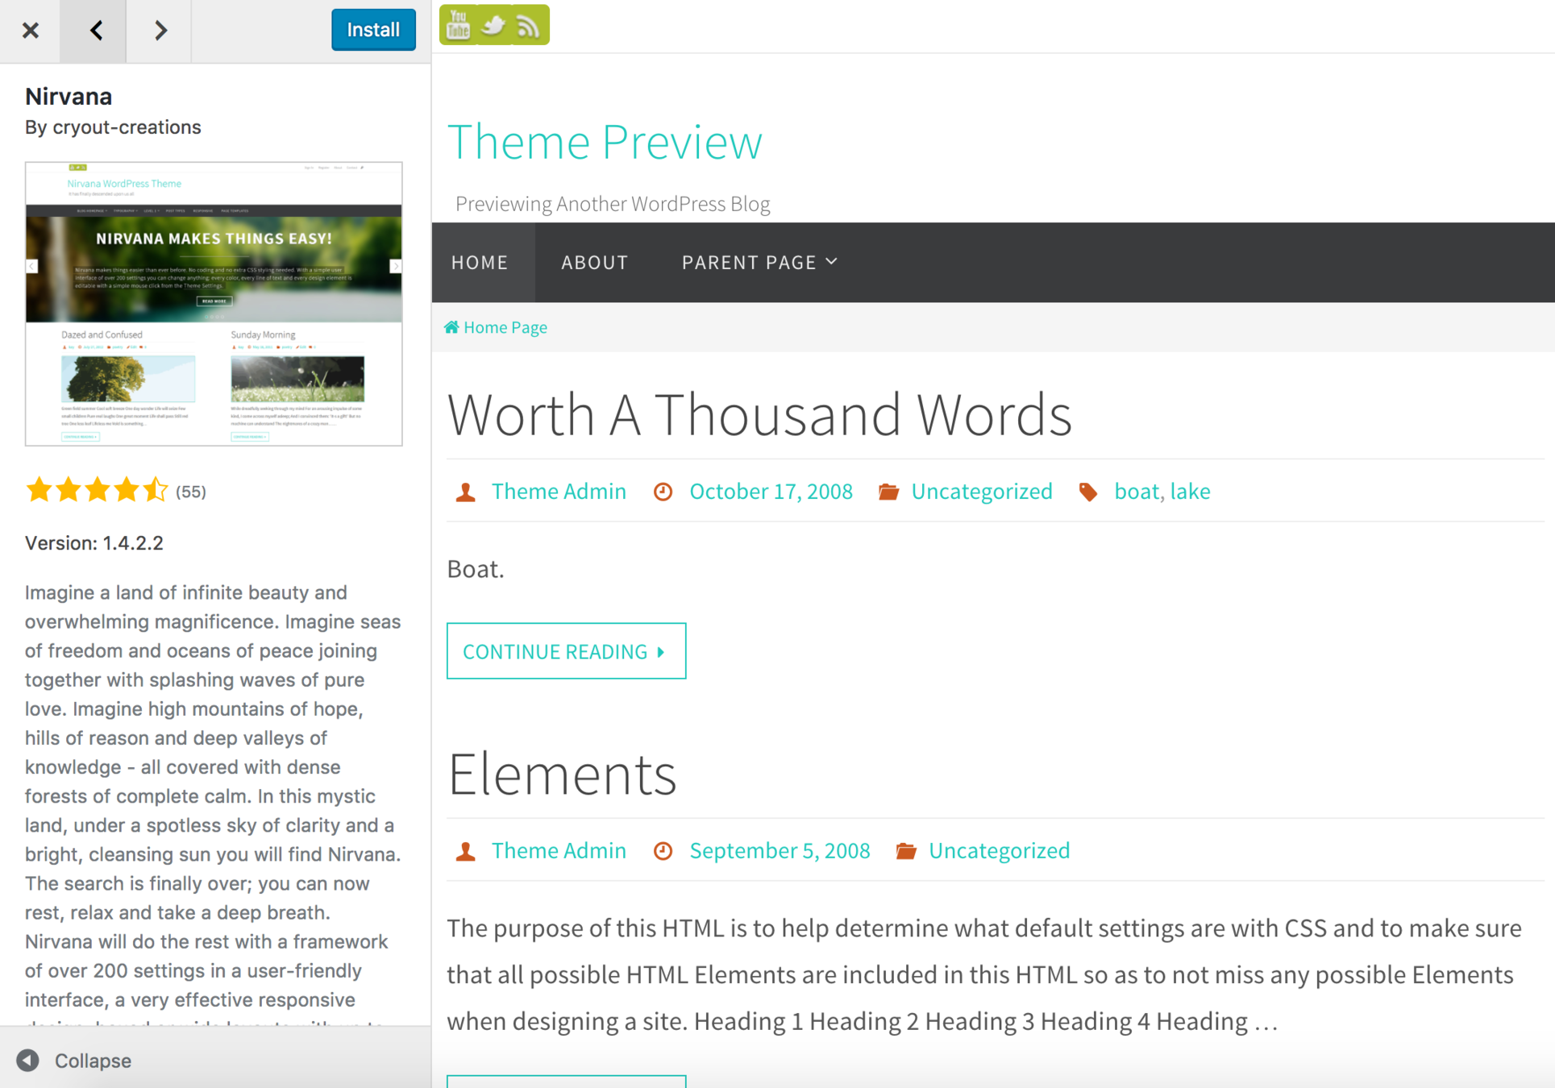Click the Collapse sidebar arrow icon
The height and width of the screenshot is (1088, 1555).
28,1060
